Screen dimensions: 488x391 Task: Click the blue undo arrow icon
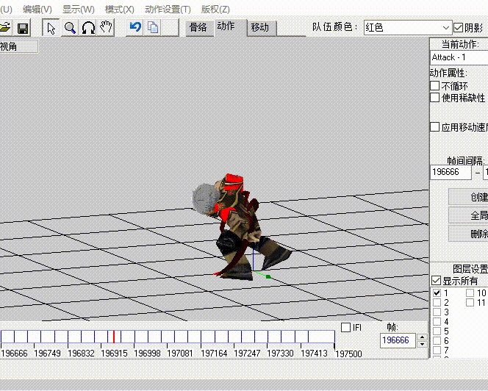[x=135, y=27]
